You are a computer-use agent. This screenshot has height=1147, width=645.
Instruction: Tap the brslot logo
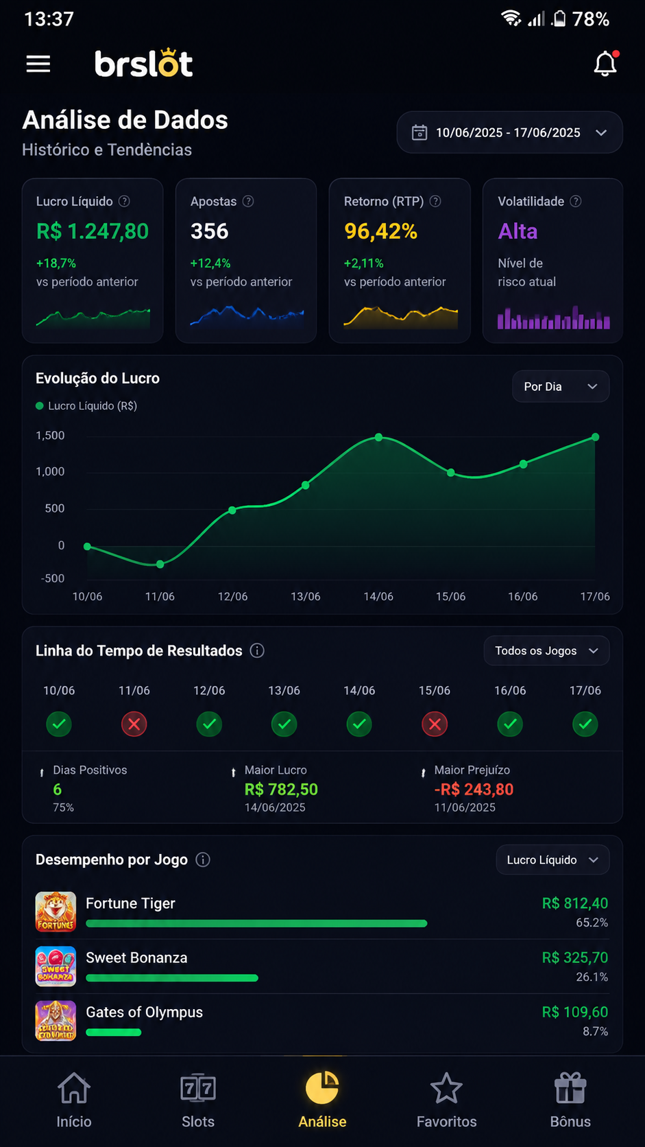coord(143,63)
